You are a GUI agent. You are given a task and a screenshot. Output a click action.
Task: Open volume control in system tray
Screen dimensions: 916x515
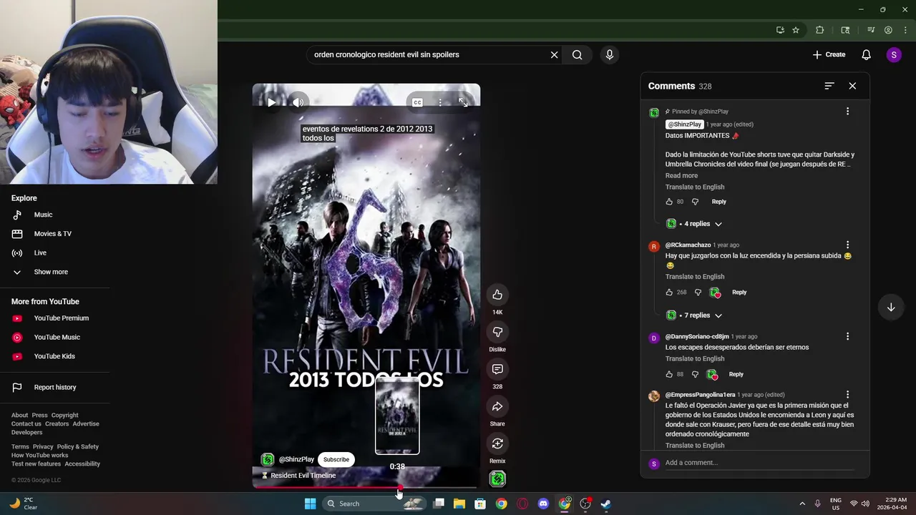coord(865,504)
